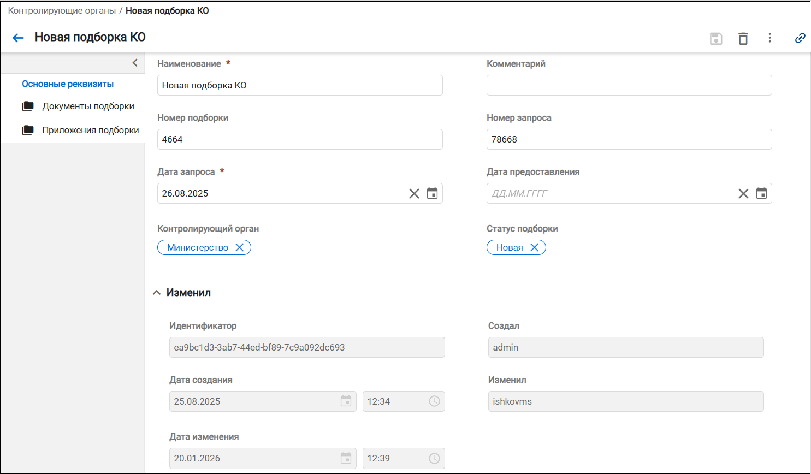
Task: Collapse the Изменил section
Action: pos(157,293)
